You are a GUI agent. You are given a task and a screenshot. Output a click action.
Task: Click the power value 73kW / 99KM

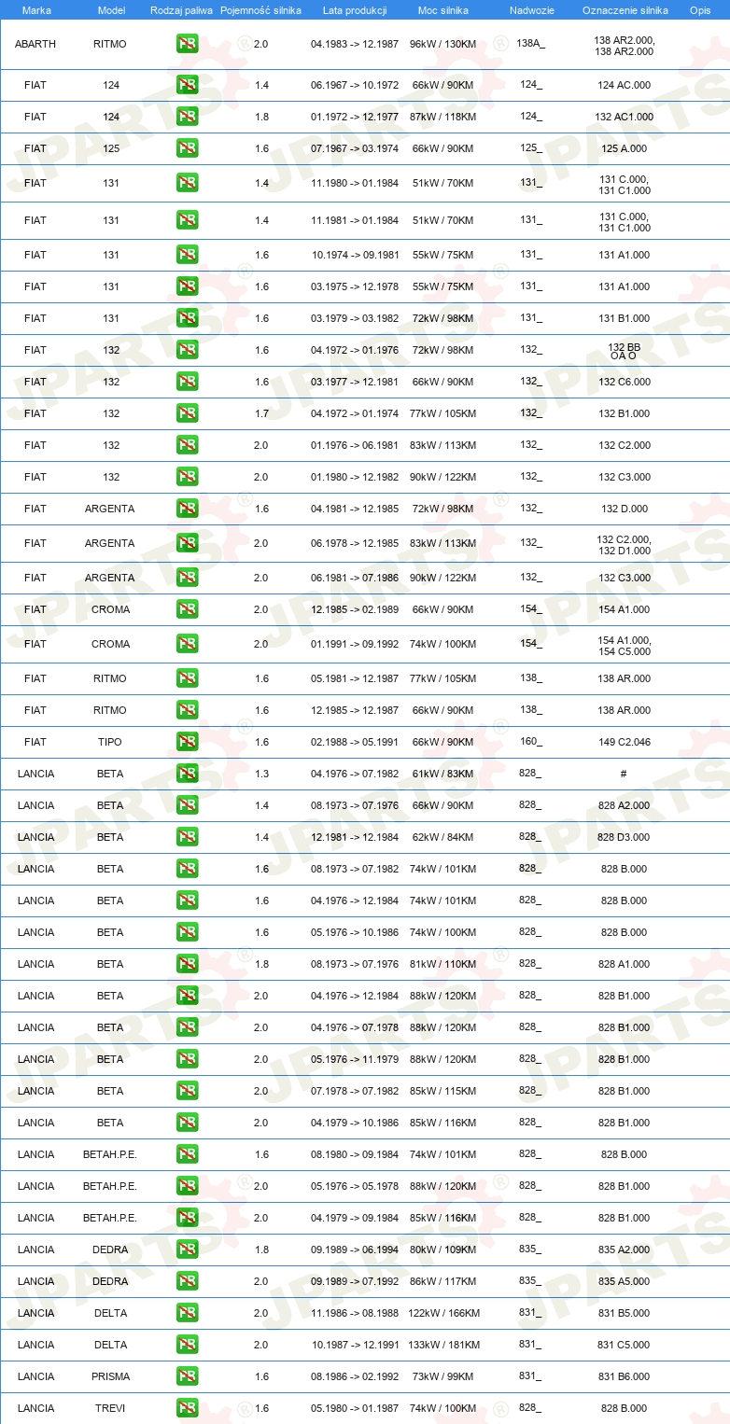[442, 1376]
